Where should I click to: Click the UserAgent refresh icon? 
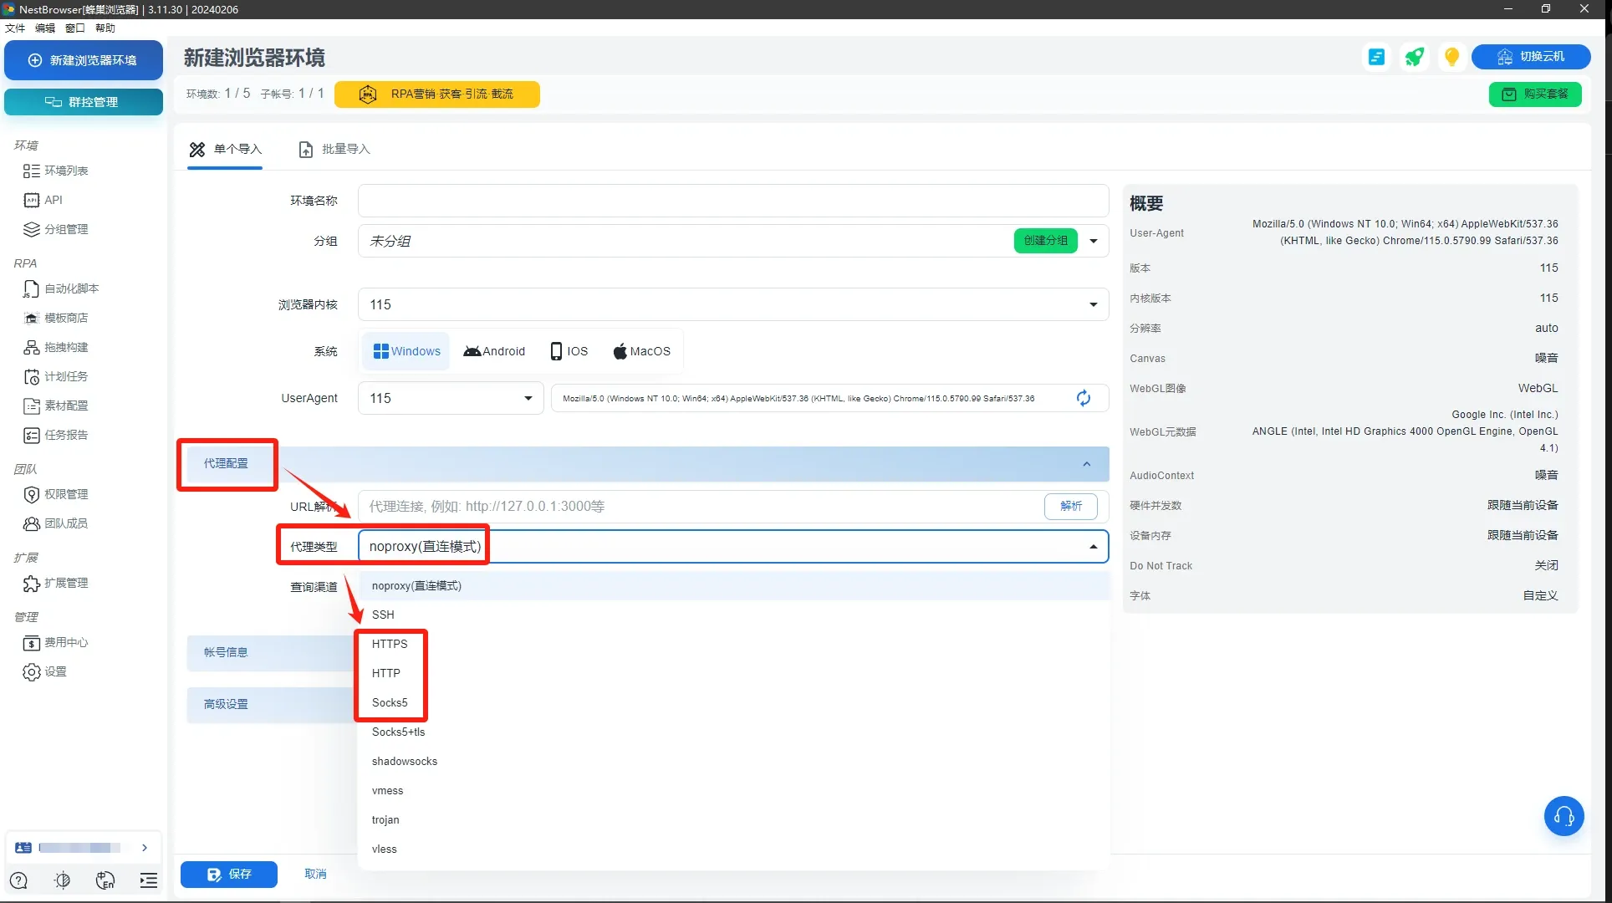point(1083,398)
